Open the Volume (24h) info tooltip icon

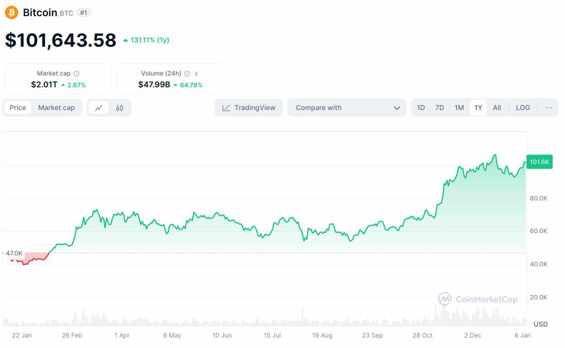tap(187, 73)
